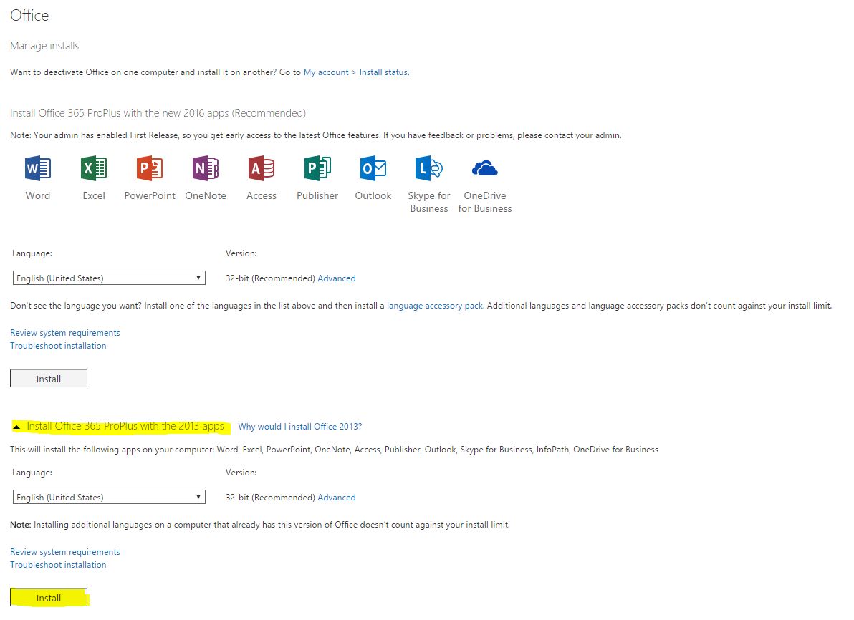Click the '32-bit (Recommended)' text for 2016 apps
854x620 pixels.
click(270, 278)
